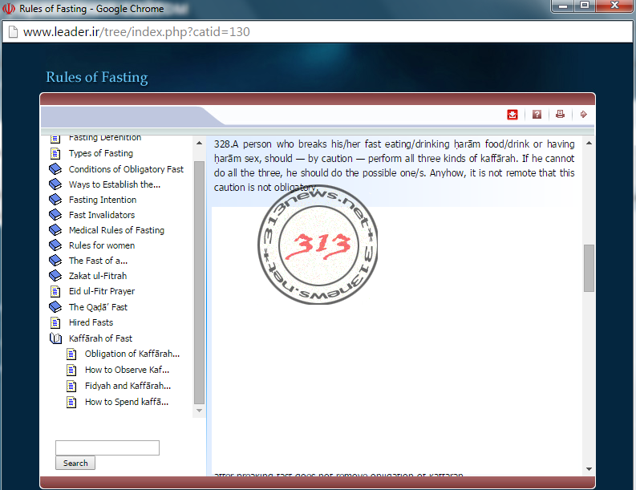Expand book icon next to The Qaḍā' Fast
Image resolution: width=636 pixels, height=490 pixels.
[x=55, y=306]
